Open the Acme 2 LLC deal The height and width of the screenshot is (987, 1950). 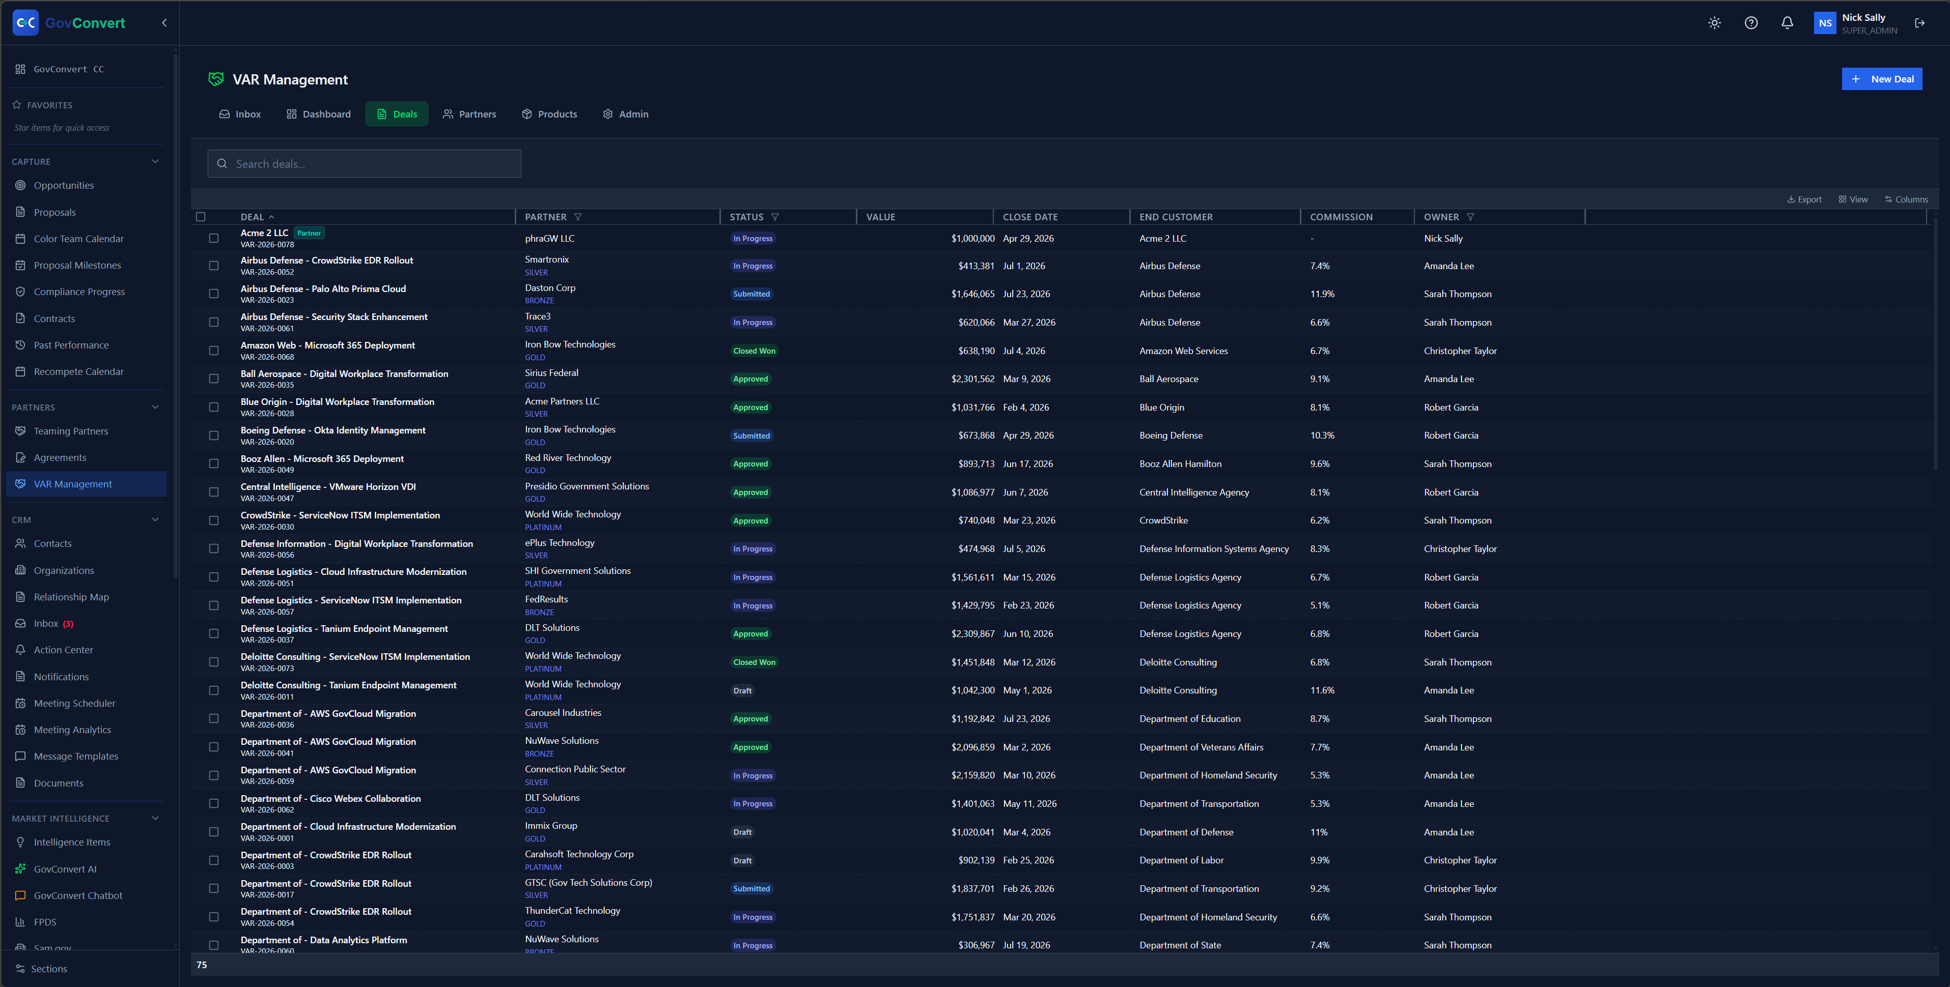pyautogui.click(x=264, y=233)
